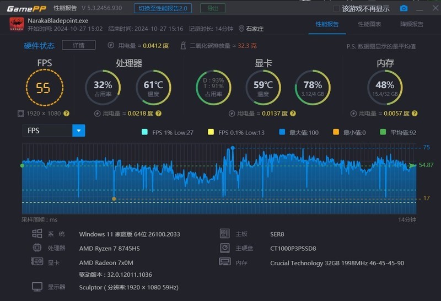The image size is (441, 301).
Task: Switch to the 降频报告 tab
Action: (412, 24)
